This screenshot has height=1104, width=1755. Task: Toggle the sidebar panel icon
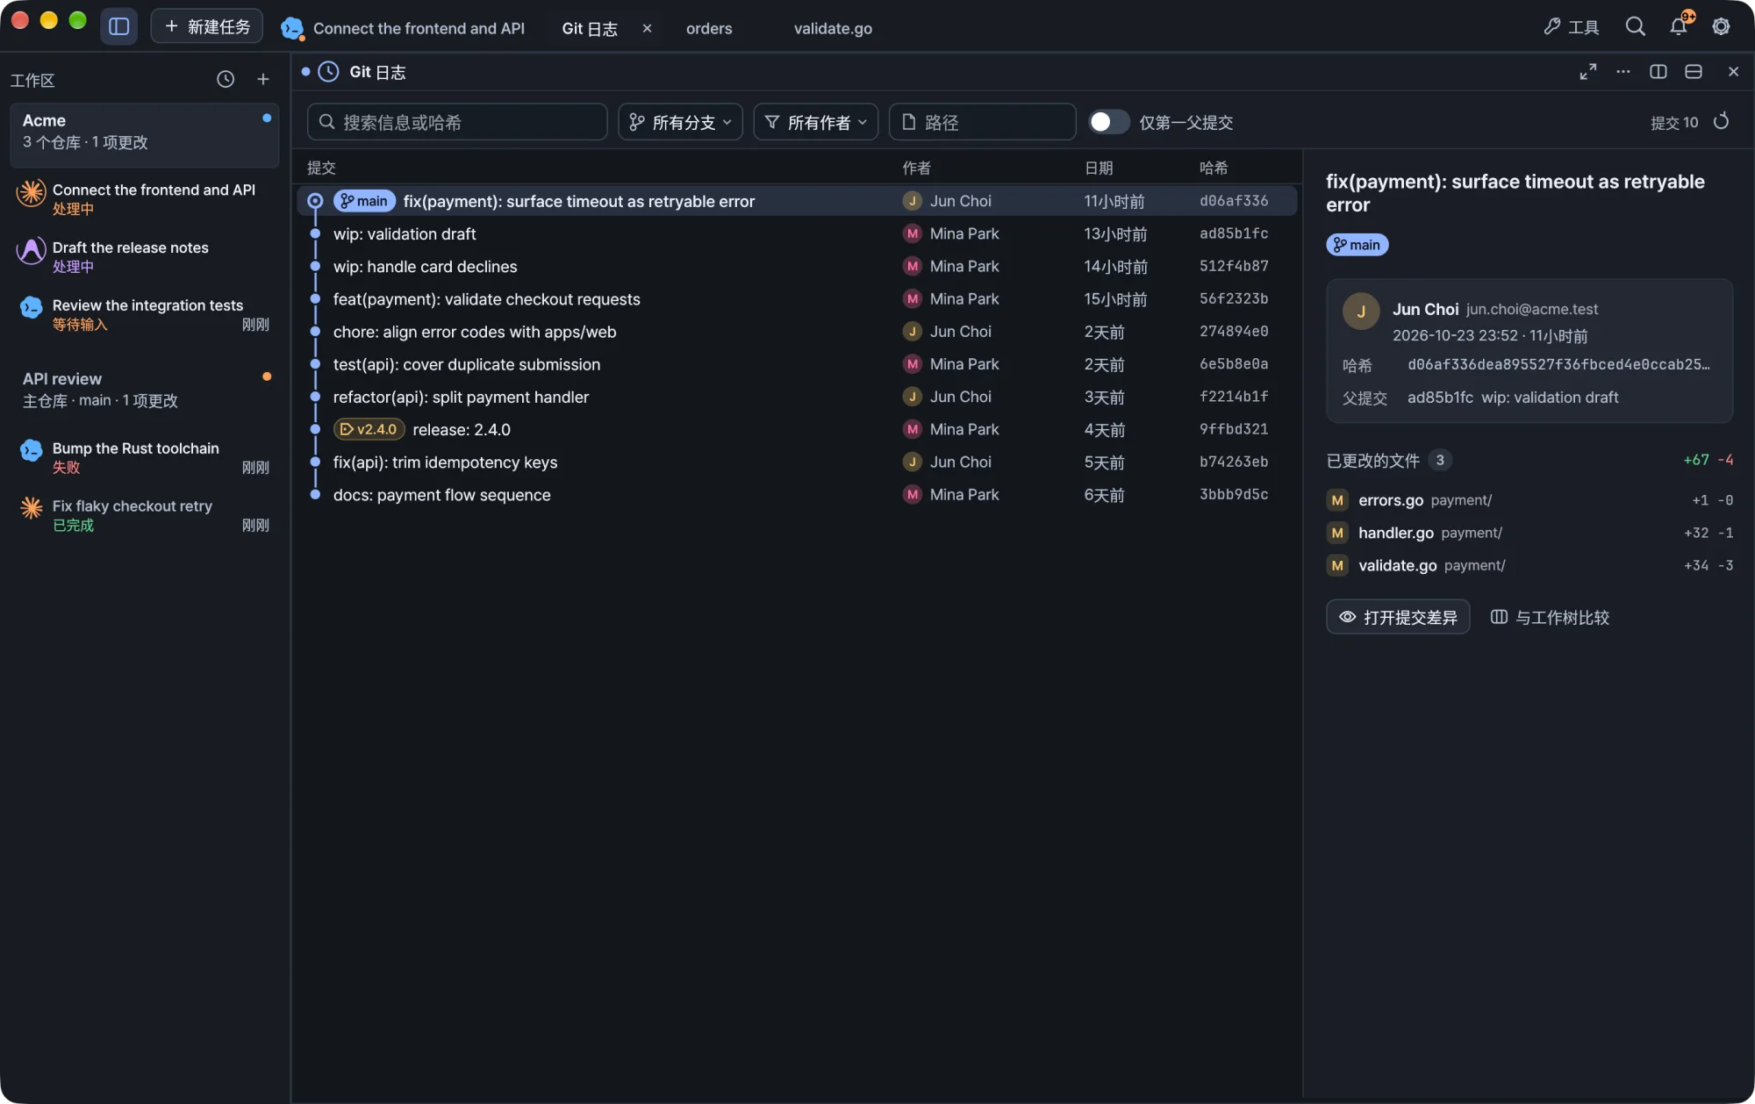(x=119, y=26)
